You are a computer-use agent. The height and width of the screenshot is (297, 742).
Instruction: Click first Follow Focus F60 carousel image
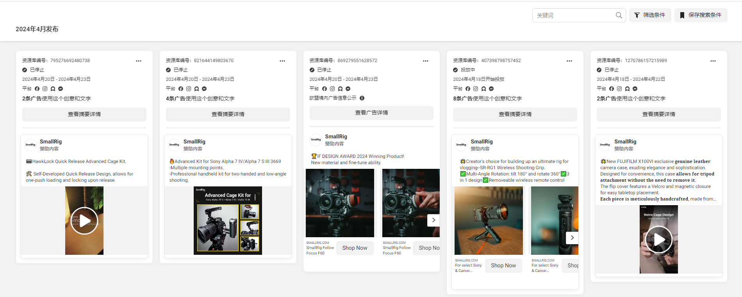pyautogui.click(x=340, y=203)
